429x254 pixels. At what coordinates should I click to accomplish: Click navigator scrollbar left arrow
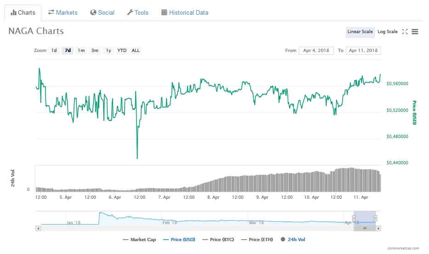38,228
